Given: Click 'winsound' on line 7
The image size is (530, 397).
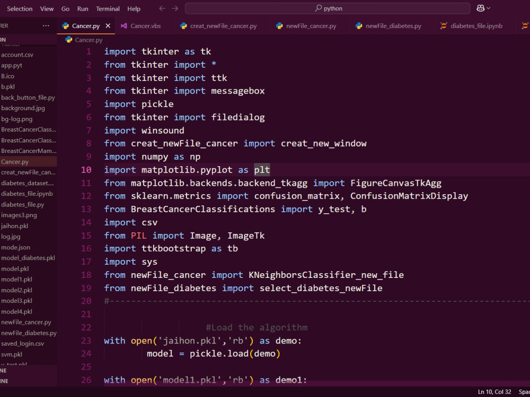Looking at the screenshot, I should 163,131.
